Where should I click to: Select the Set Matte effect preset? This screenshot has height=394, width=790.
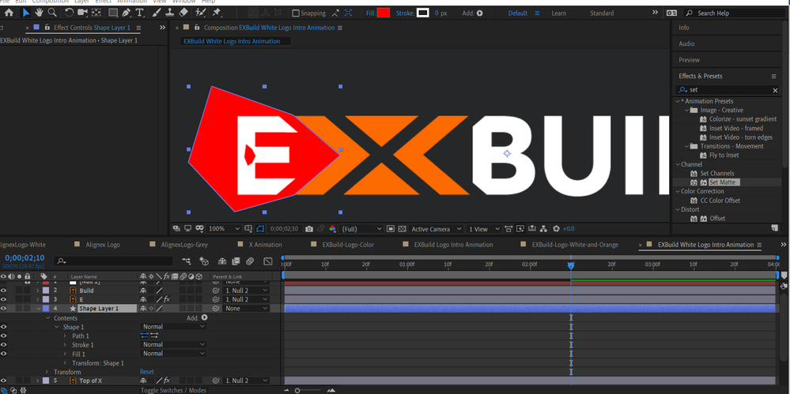pyautogui.click(x=724, y=182)
